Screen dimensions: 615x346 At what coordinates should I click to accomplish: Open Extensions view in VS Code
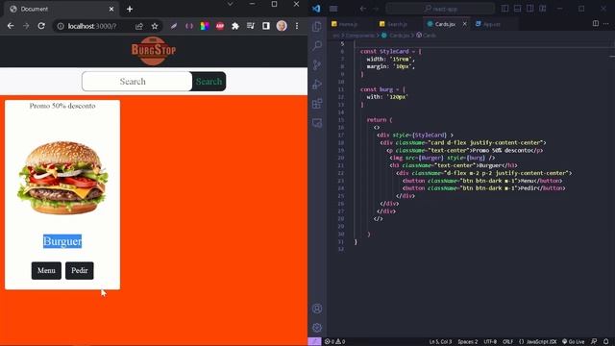point(317,104)
